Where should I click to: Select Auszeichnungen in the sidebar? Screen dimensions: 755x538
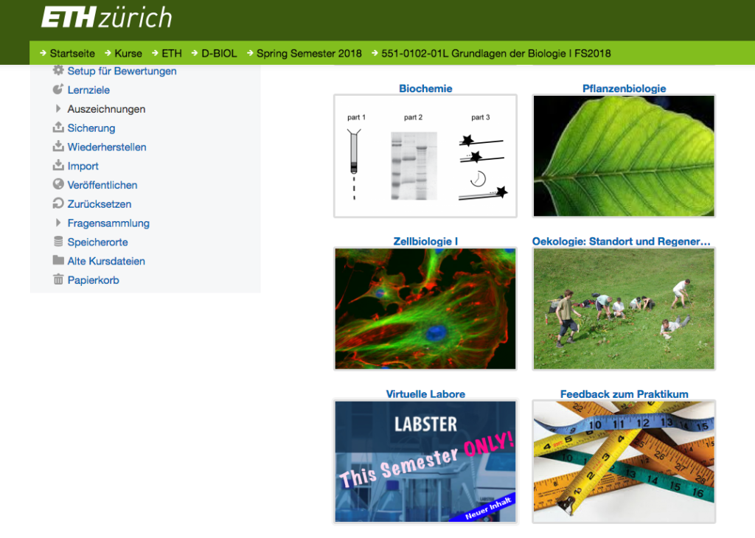[106, 109]
